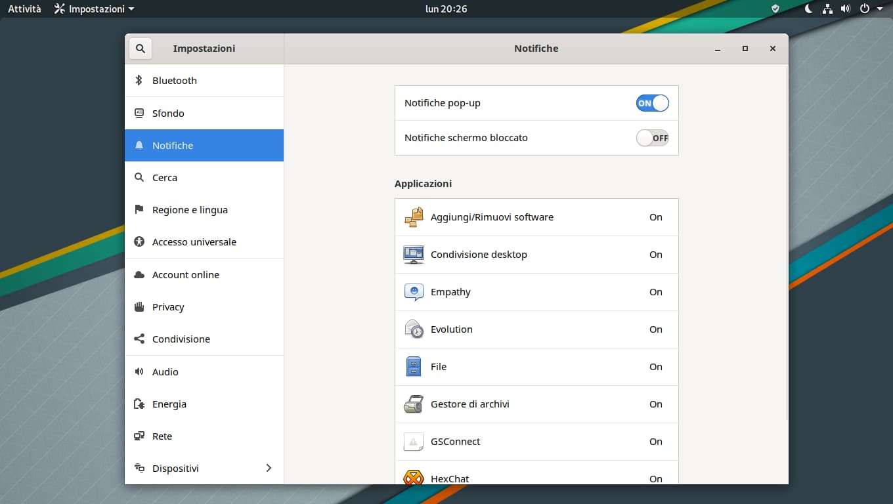The image size is (893, 504).
Task: Click the network icon for Rete
Action: point(139,436)
